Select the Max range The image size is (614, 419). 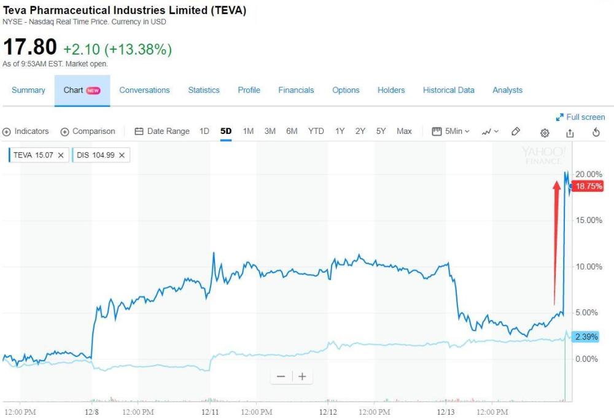(404, 131)
